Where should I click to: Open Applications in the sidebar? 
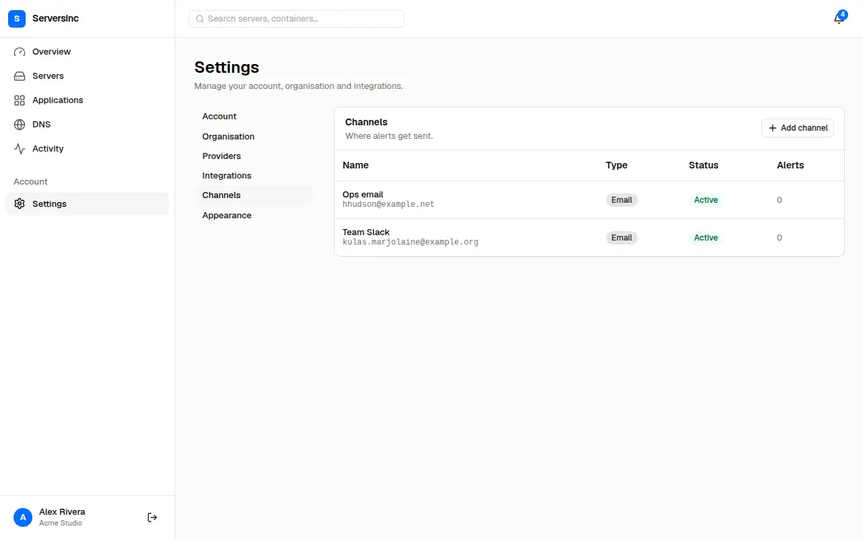[87, 100]
